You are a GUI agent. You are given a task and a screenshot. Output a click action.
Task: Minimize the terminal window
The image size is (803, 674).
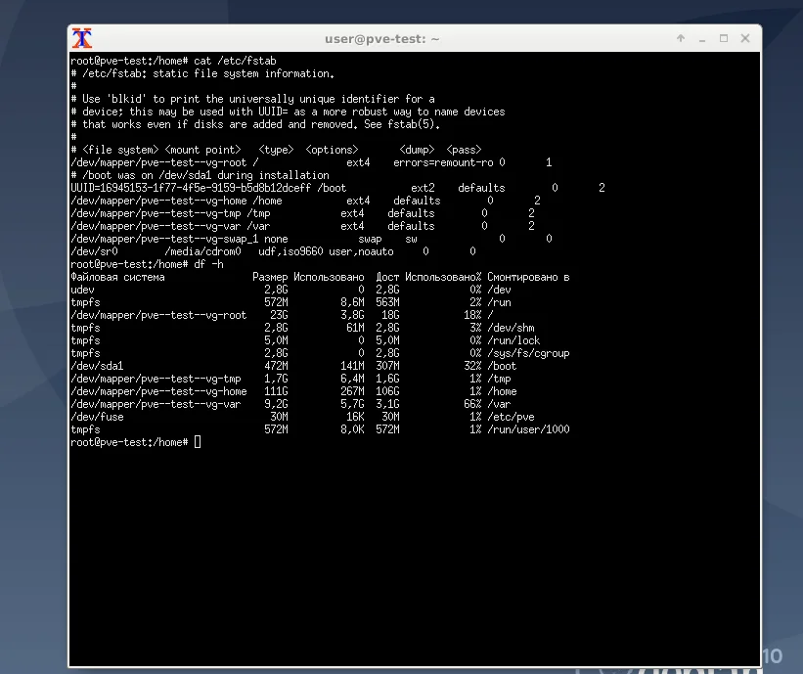[x=701, y=38]
